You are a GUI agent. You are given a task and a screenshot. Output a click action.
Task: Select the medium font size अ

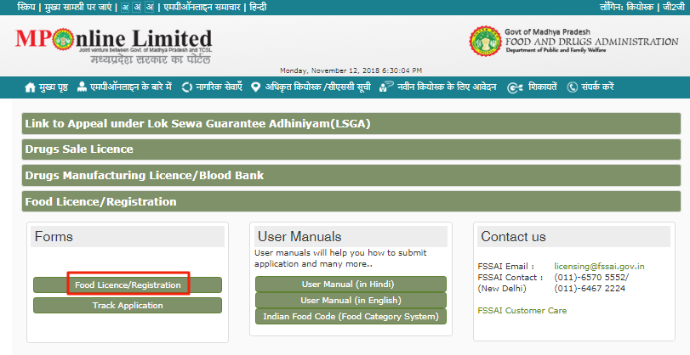point(137,8)
